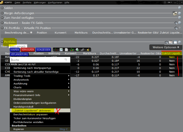Select Ordervoreinstellungen konfigurieren
This screenshot has height=132, width=183.
pos(40,103)
